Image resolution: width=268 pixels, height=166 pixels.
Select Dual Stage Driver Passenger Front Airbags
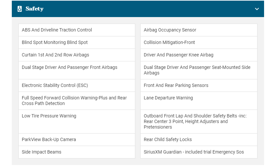tap(69, 67)
